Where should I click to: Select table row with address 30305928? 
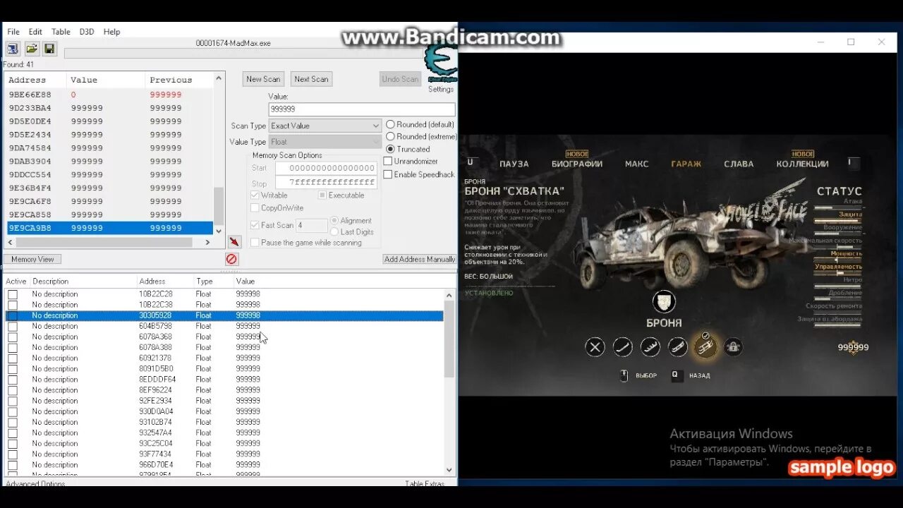click(x=224, y=315)
